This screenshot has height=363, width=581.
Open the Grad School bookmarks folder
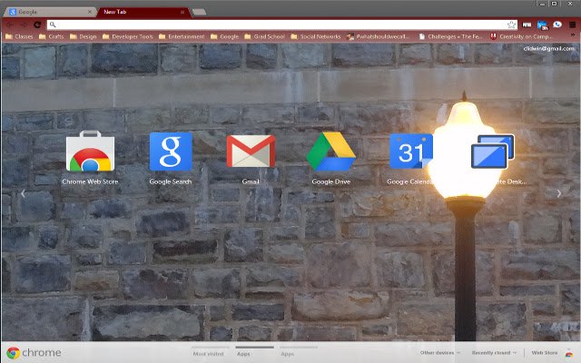[x=265, y=36]
